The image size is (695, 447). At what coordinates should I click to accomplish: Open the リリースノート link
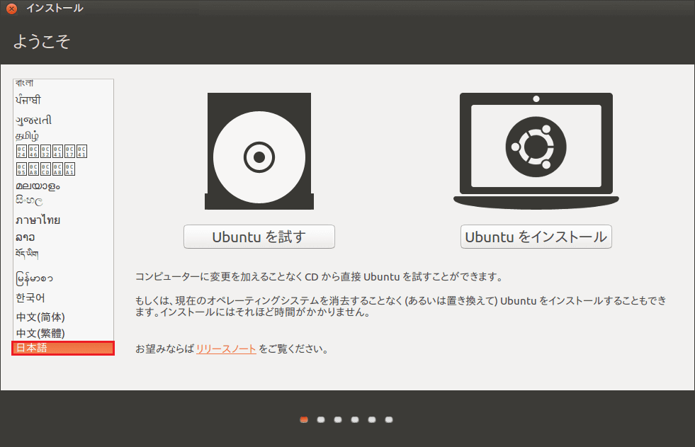point(226,349)
